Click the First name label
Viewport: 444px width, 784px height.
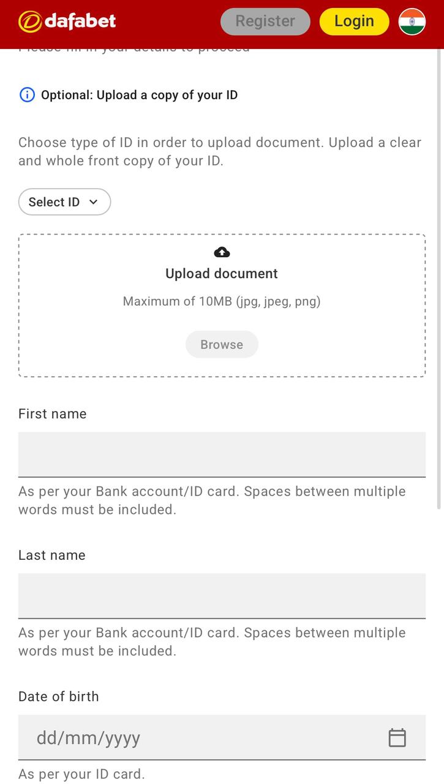[53, 414]
